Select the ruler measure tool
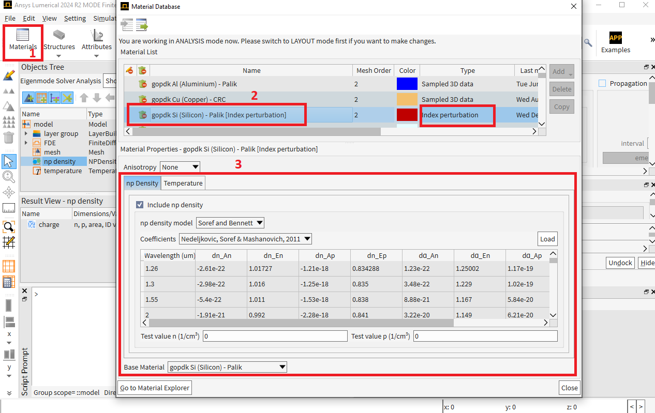 tap(9, 208)
